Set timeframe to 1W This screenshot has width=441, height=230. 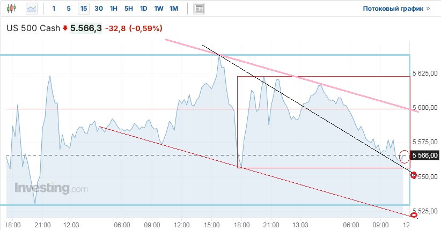[x=159, y=9]
